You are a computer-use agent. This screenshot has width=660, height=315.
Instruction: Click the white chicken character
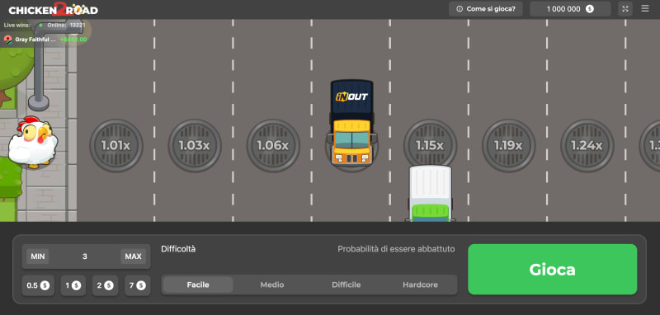[33, 143]
